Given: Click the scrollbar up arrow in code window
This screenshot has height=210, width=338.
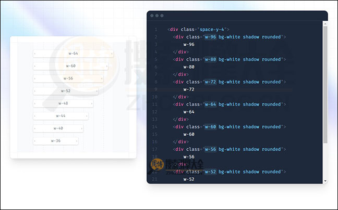Looking at the screenshot, I should pos(325,23).
